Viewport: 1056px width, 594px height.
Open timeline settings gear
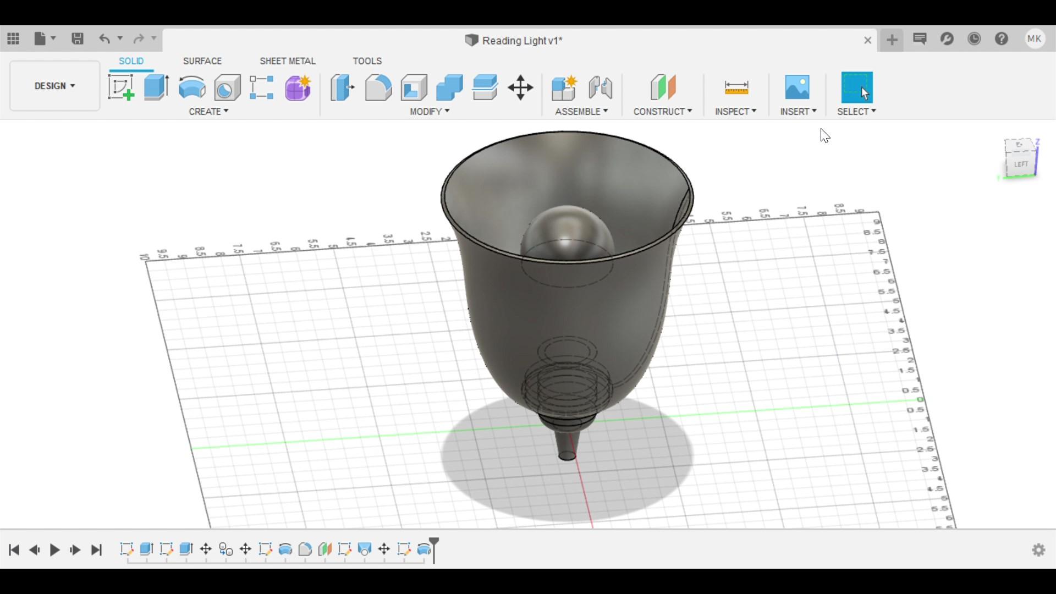[x=1038, y=549]
